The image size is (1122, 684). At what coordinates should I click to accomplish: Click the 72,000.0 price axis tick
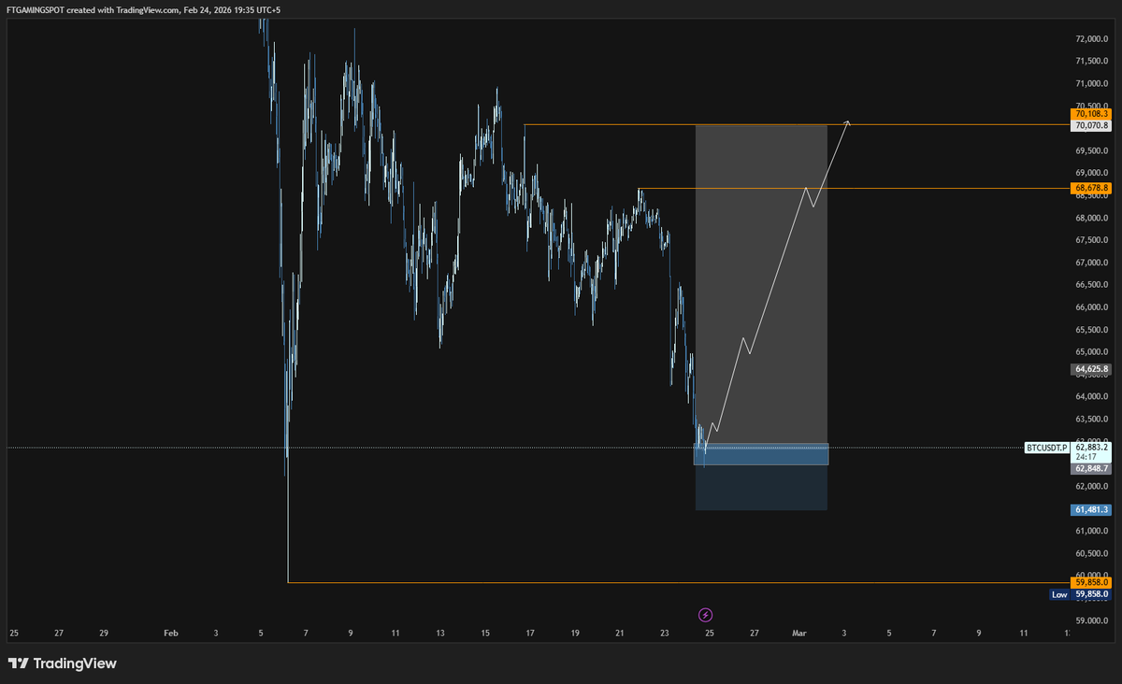click(x=1092, y=39)
